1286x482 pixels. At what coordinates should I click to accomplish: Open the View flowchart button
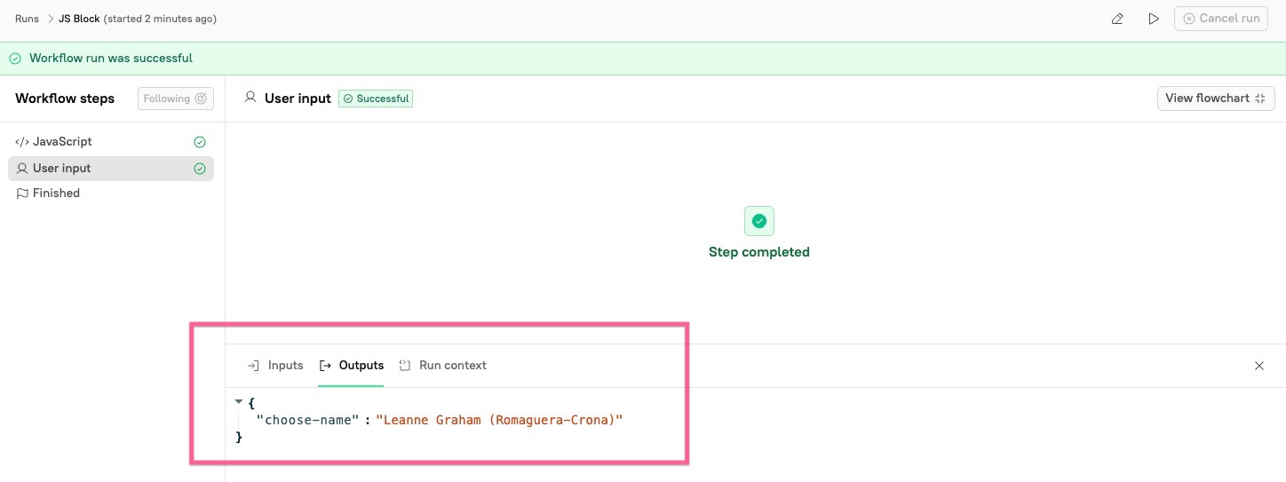click(x=1216, y=99)
